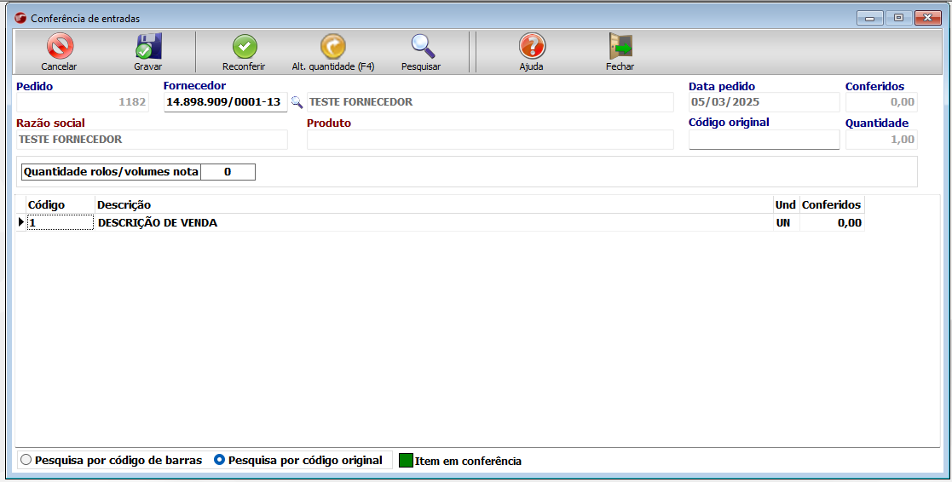Open Ajuda help icon
The height and width of the screenshot is (482, 952).
[x=531, y=48]
